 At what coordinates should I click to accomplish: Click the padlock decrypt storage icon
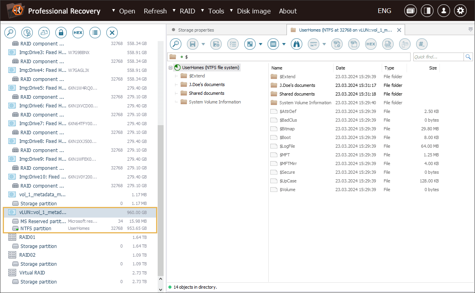pyautogui.click(x=61, y=32)
